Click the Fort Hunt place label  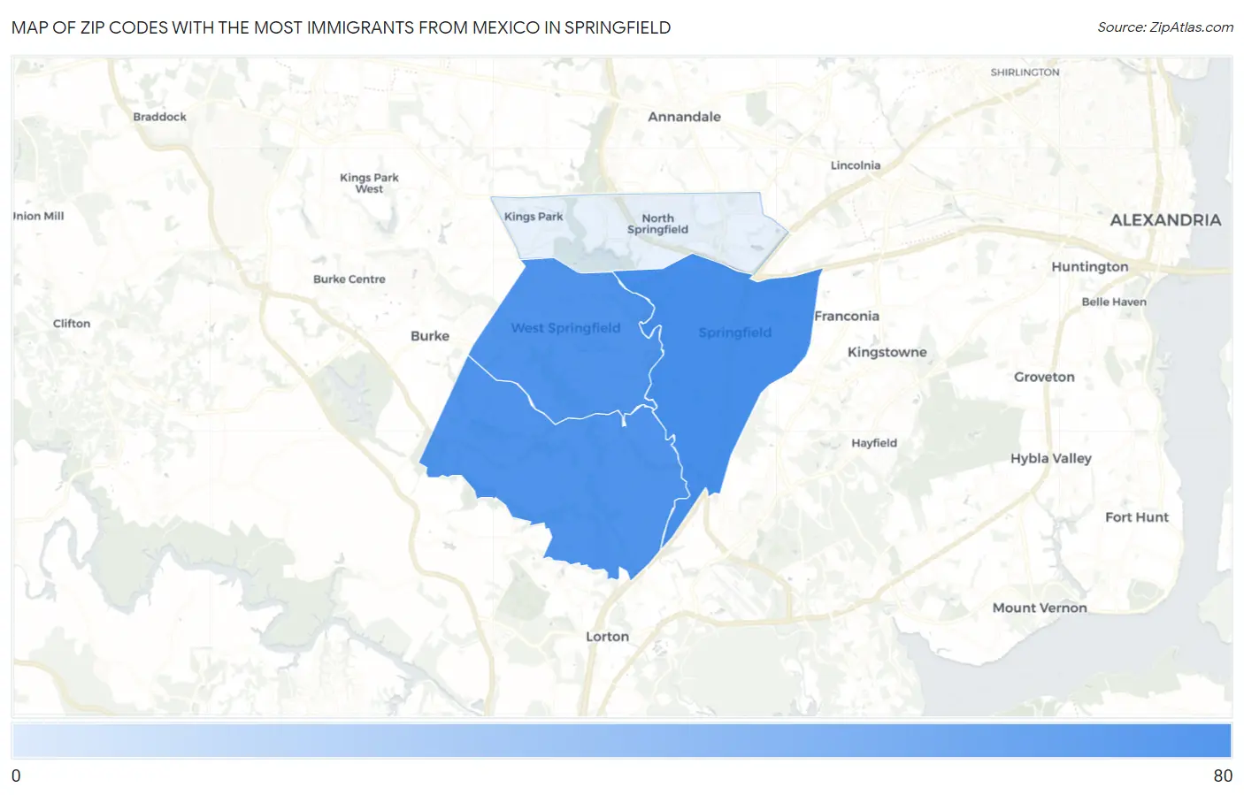pyautogui.click(x=1136, y=517)
